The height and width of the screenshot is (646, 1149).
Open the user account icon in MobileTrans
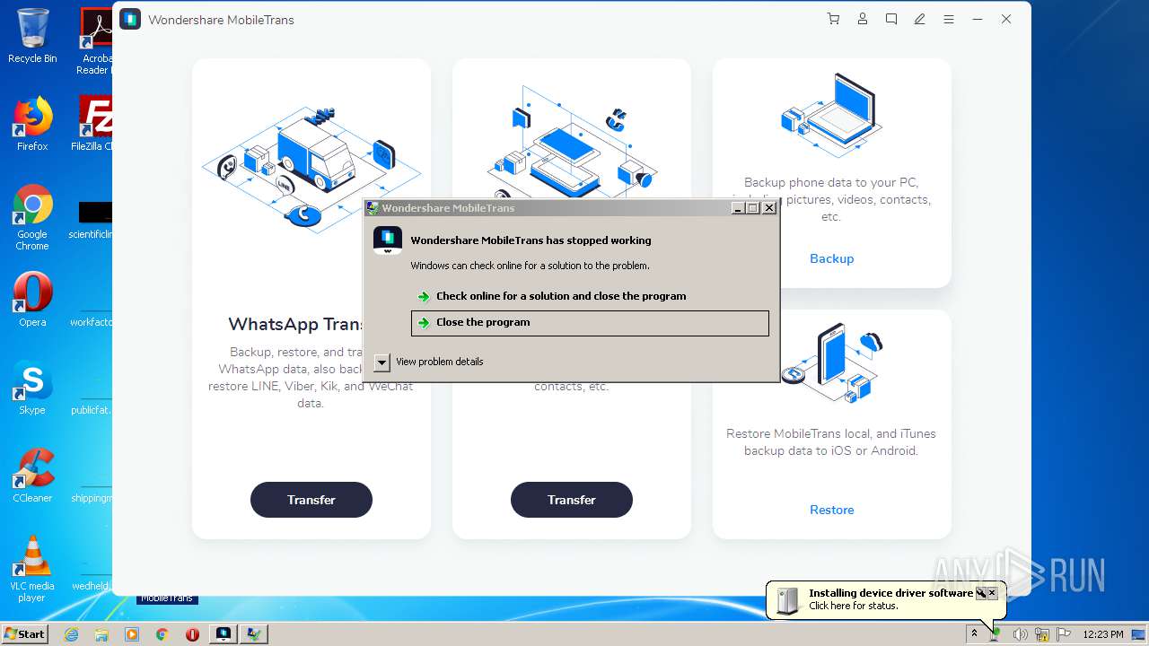coord(862,19)
